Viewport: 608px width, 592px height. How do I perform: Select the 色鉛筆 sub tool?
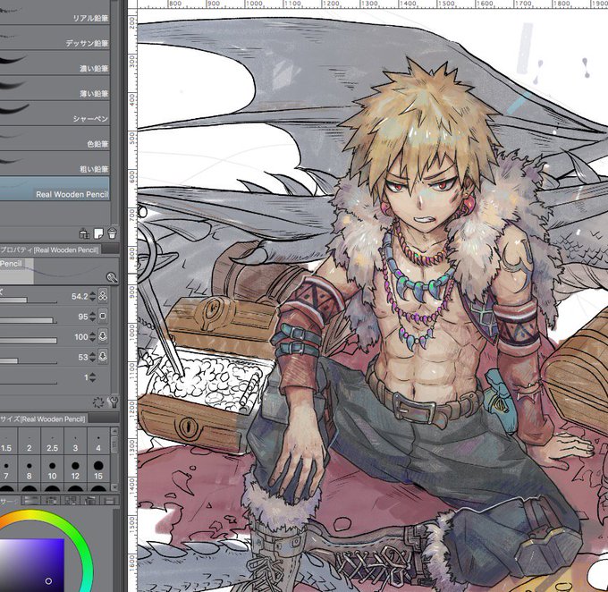pyautogui.click(x=55, y=139)
